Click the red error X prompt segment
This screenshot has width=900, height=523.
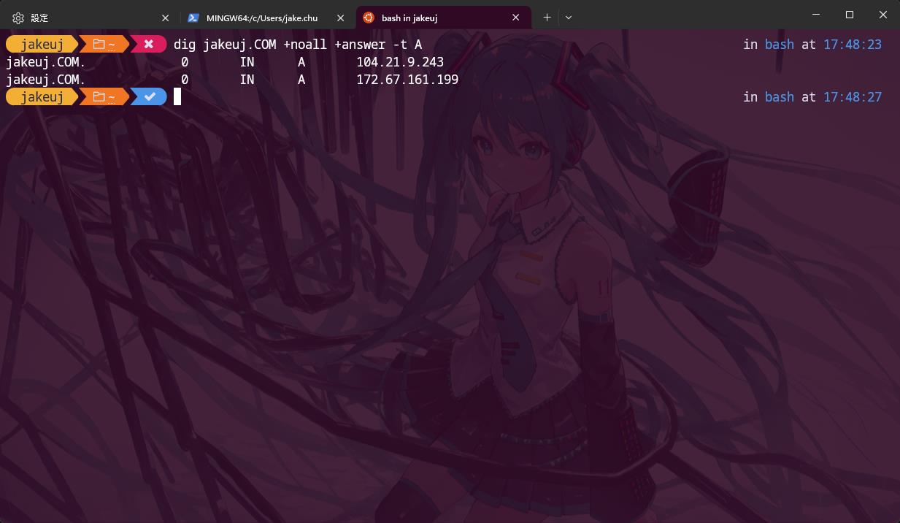point(149,45)
